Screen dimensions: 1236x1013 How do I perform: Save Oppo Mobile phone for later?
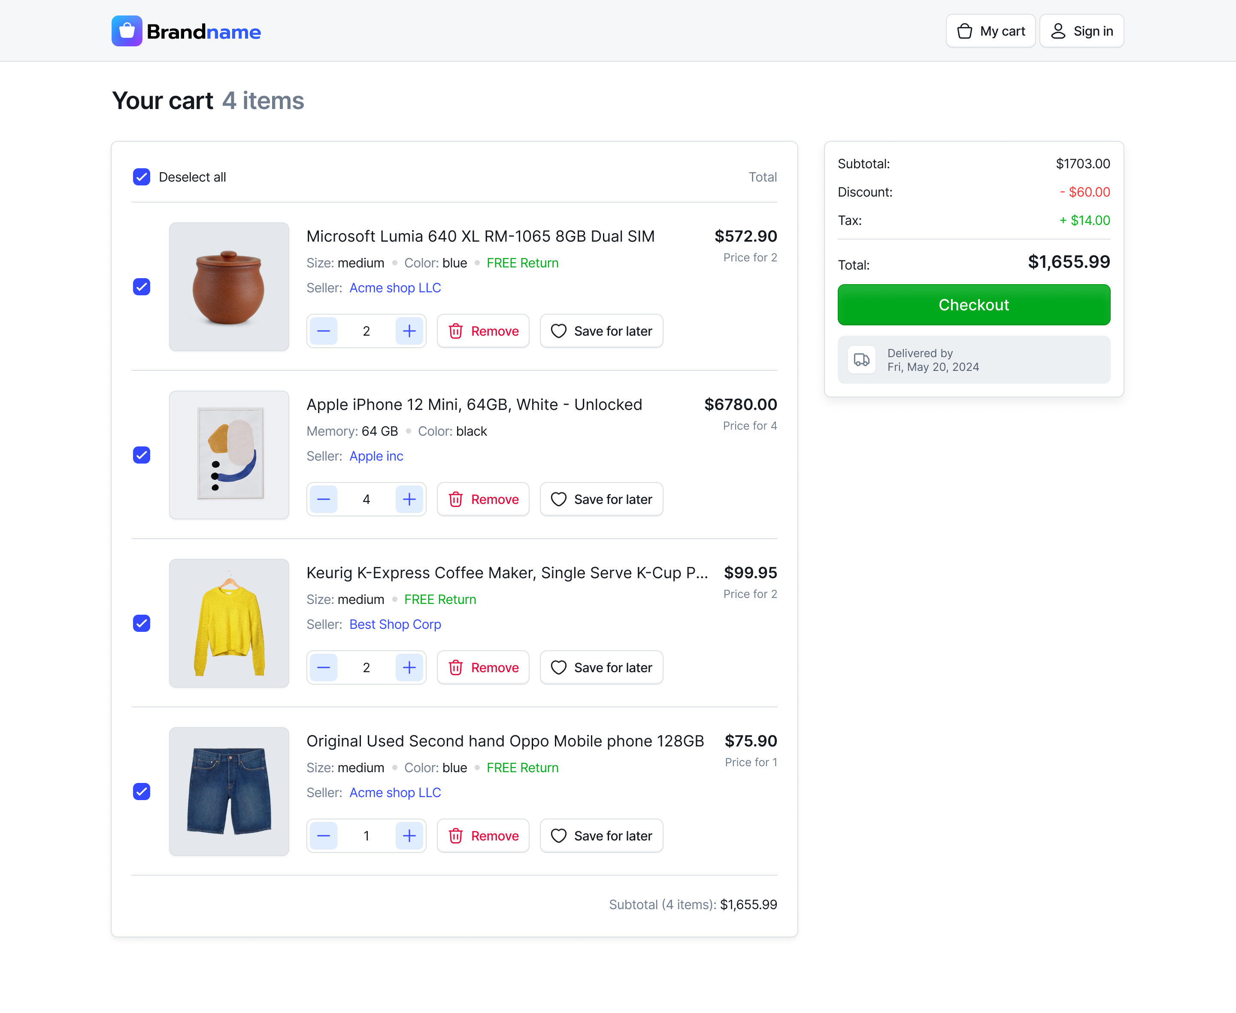tap(601, 836)
